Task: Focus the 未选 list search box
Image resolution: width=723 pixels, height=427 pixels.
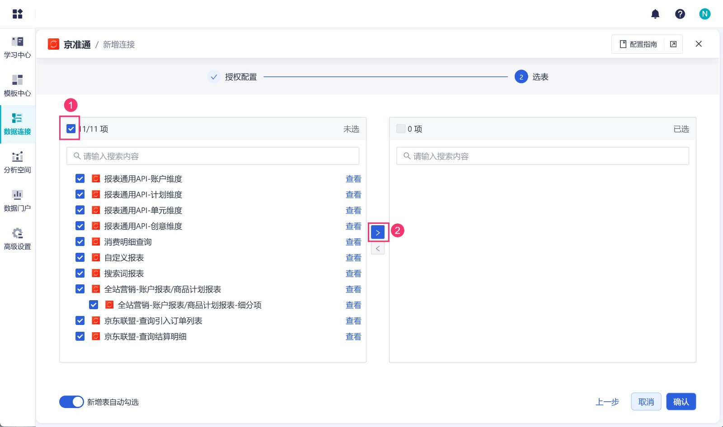Action: click(x=213, y=156)
